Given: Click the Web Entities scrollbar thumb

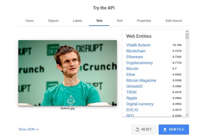Looking at the screenshot, I should pos(187,36).
